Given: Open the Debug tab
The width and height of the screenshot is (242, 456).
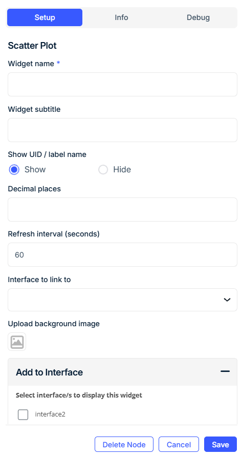Looking at the screenshot, I should pyautogui.click(x=198, y=17).
